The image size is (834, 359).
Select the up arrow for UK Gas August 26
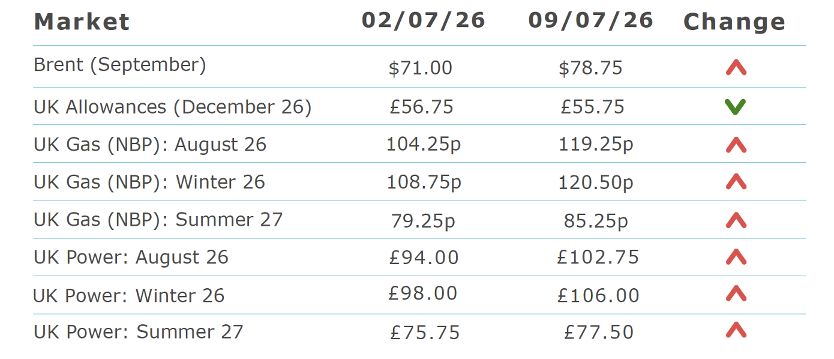tap(736, 145)
